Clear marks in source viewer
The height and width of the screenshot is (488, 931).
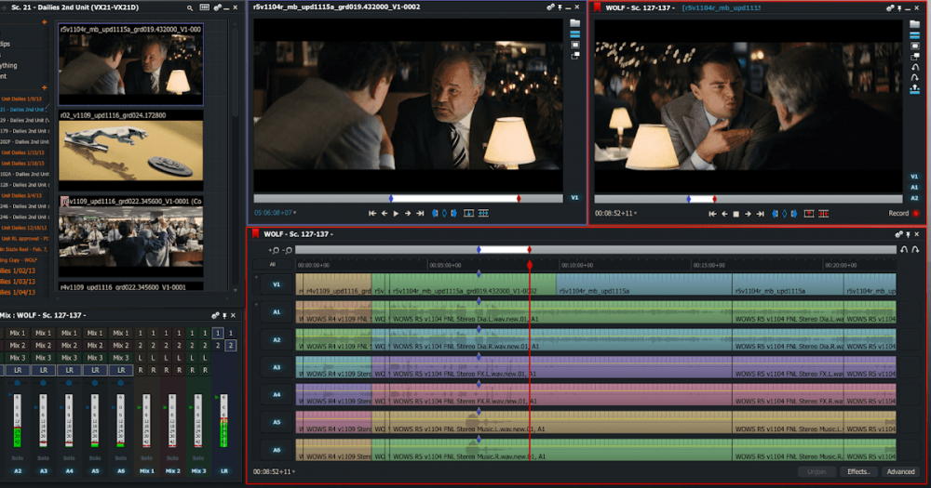point(444,213)
